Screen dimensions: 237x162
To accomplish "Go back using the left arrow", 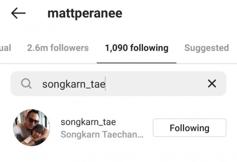I will coord(18,13).
